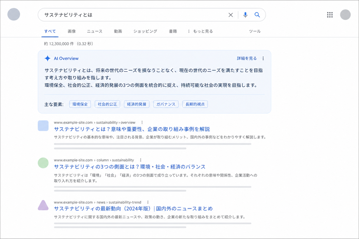
Task: Click snippet starting サステナビリティの基本的な意味や
Action: (160, 137)
